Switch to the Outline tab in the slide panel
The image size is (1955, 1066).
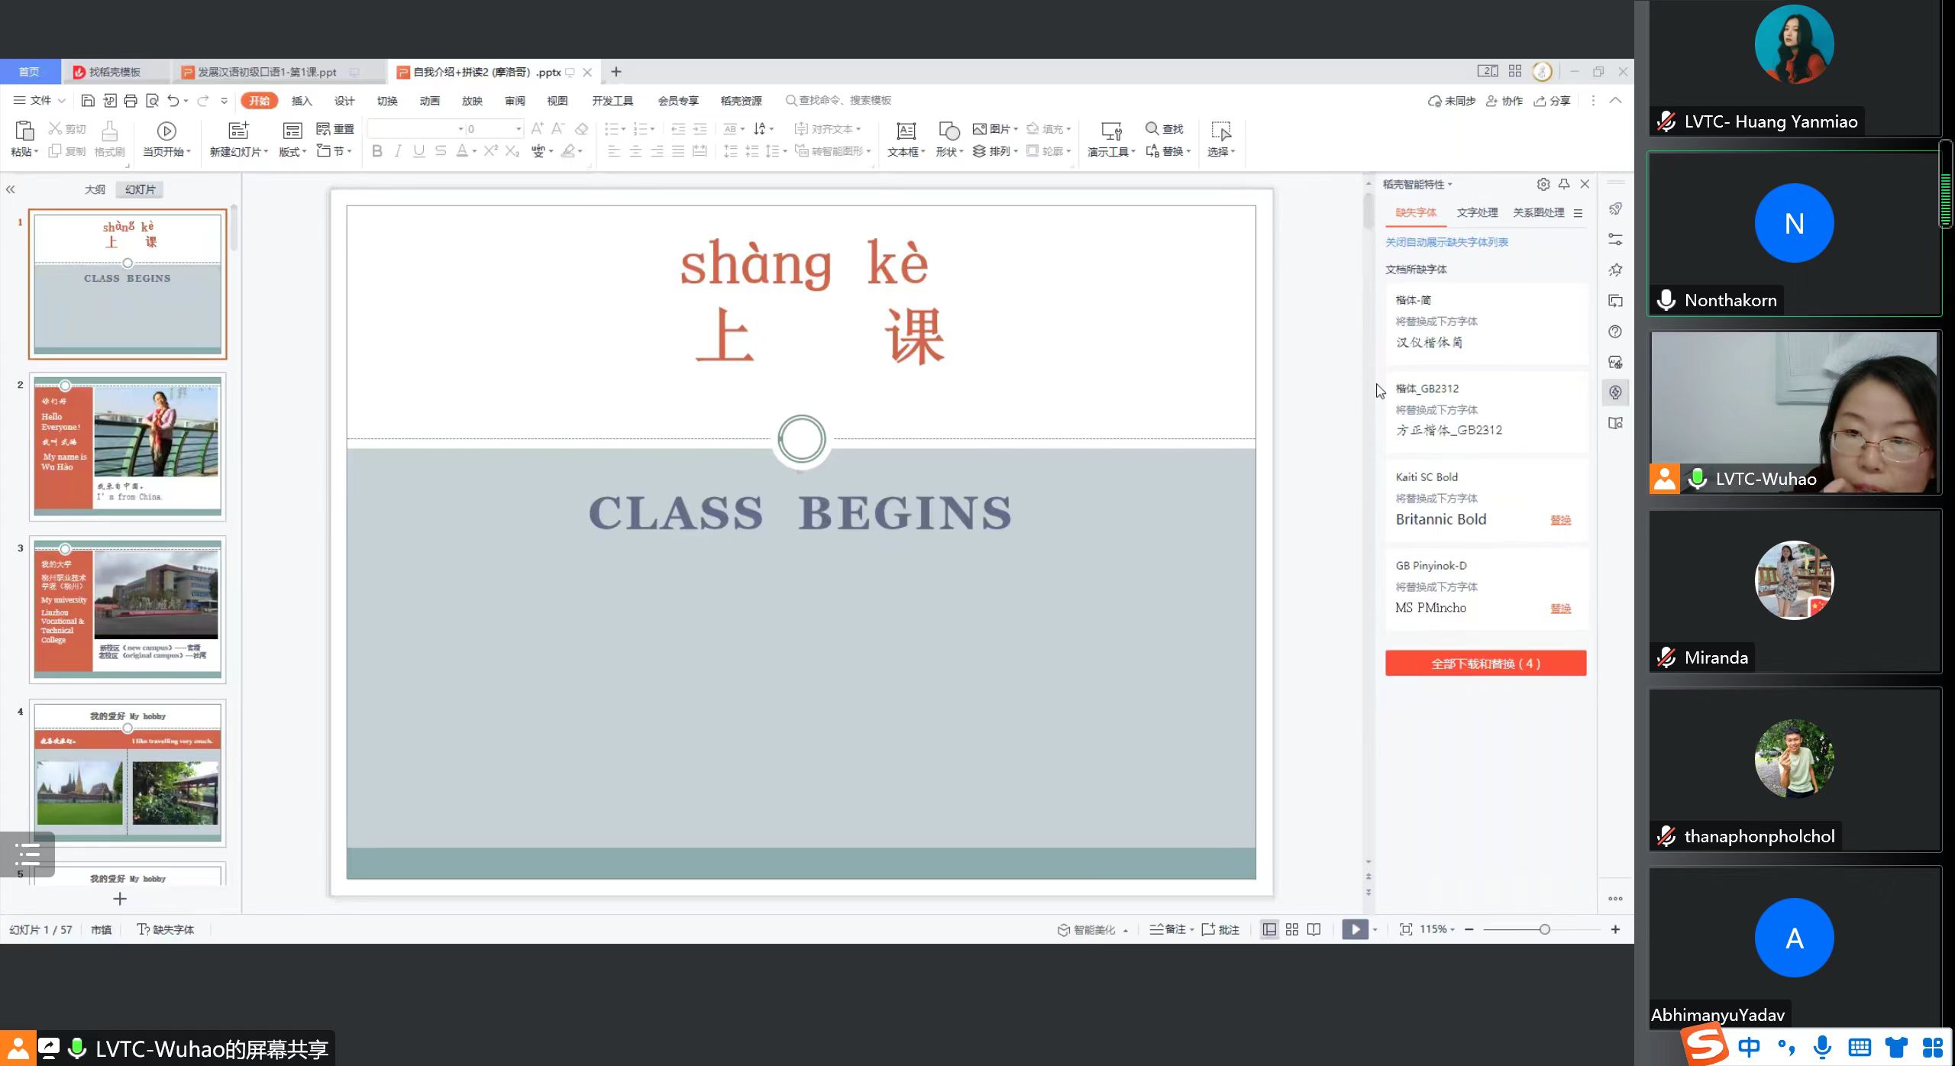[95, 189]
